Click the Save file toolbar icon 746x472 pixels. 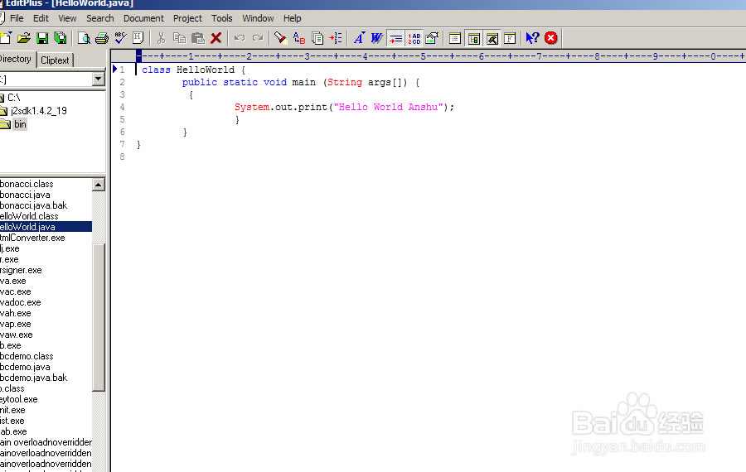[41, 38]
